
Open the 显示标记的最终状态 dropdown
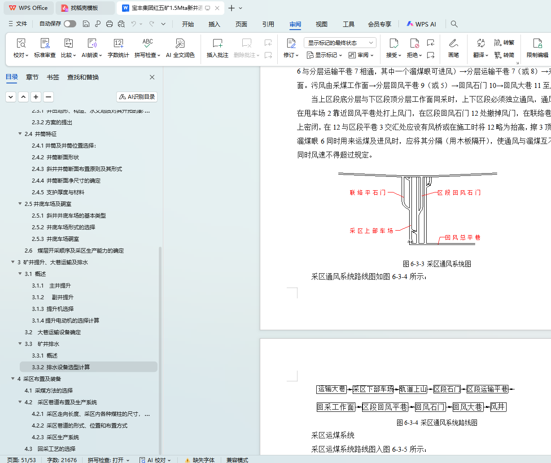(x=340, y=43)
